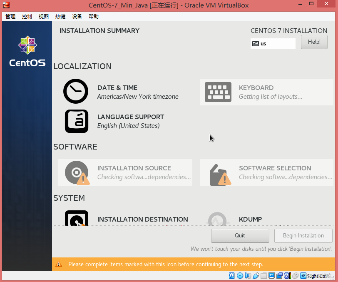Click VirtualBox audio status icon
The width and height of the screenshot is (338, 282).
pos(248,275)
